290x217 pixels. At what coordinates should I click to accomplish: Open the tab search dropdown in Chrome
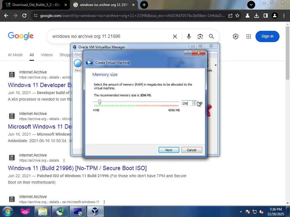click(251, 5)
